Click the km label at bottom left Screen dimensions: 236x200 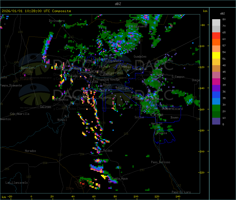click(4, 197)
